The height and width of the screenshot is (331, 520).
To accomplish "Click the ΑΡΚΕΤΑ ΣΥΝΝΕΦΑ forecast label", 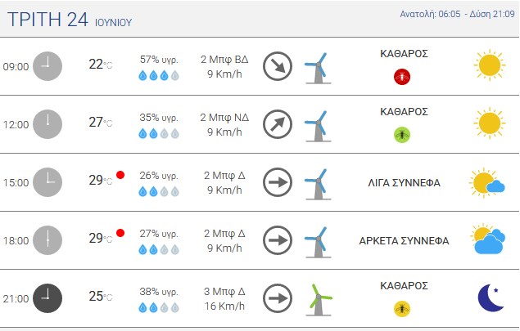I will click(x=404, y=240).
